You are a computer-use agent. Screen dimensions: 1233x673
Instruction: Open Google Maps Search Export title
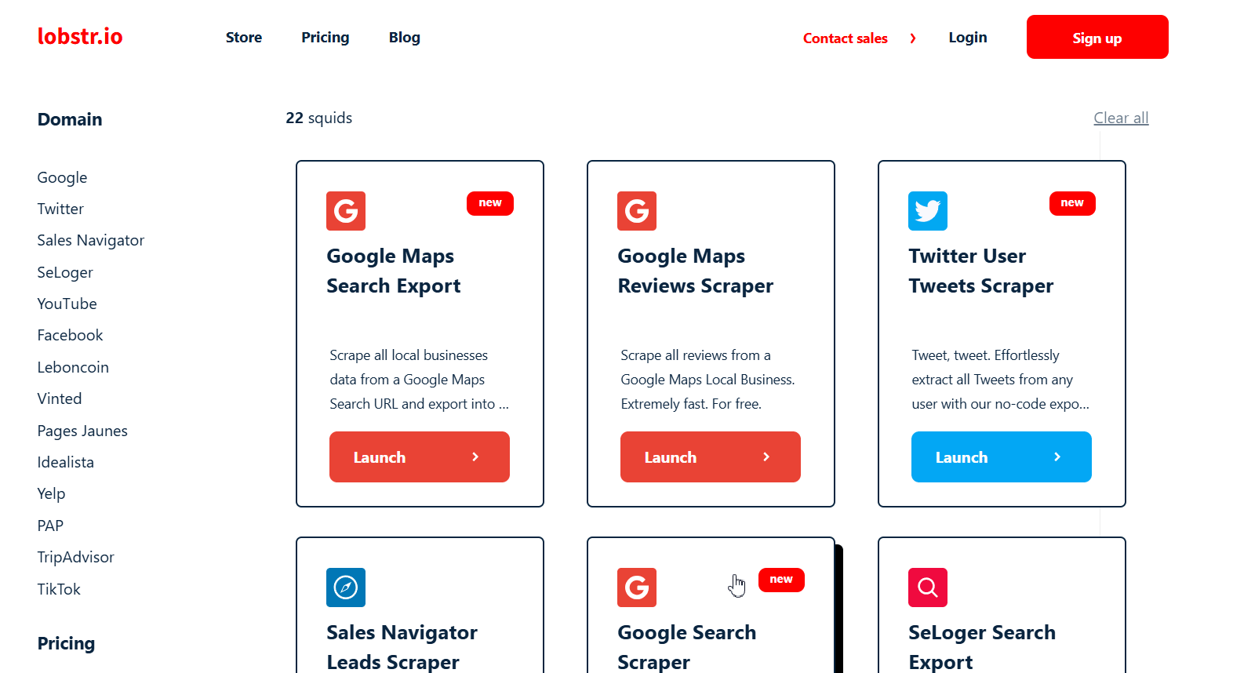(x=394, y=271)
